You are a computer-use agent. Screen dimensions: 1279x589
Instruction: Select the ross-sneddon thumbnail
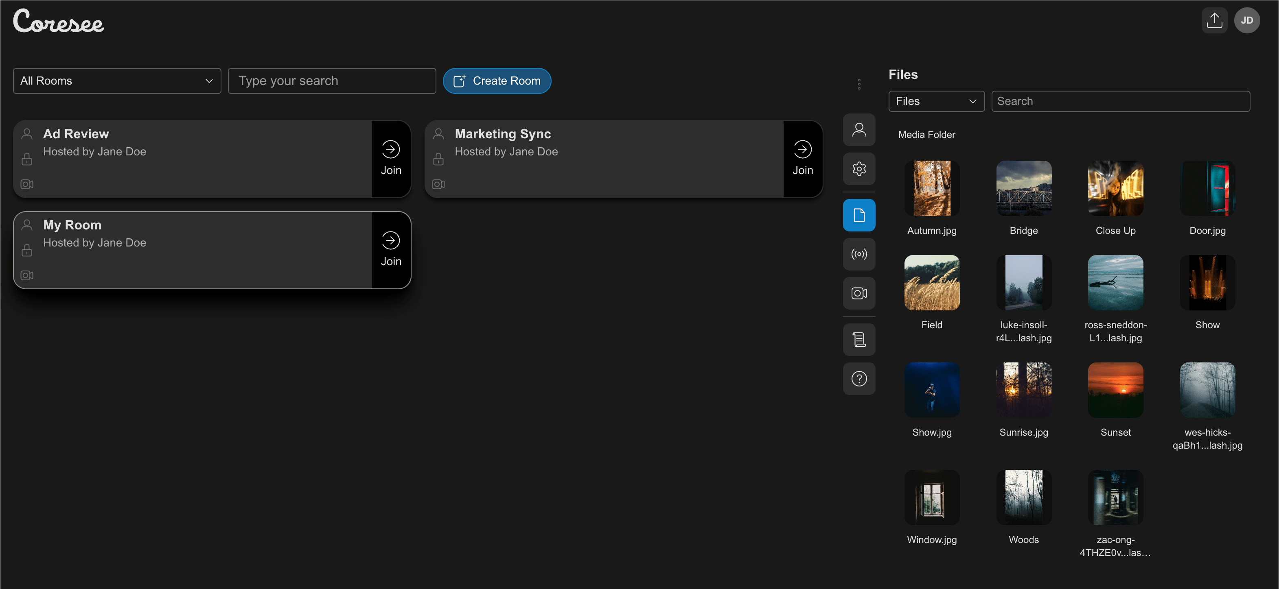tap(1116, 283)
